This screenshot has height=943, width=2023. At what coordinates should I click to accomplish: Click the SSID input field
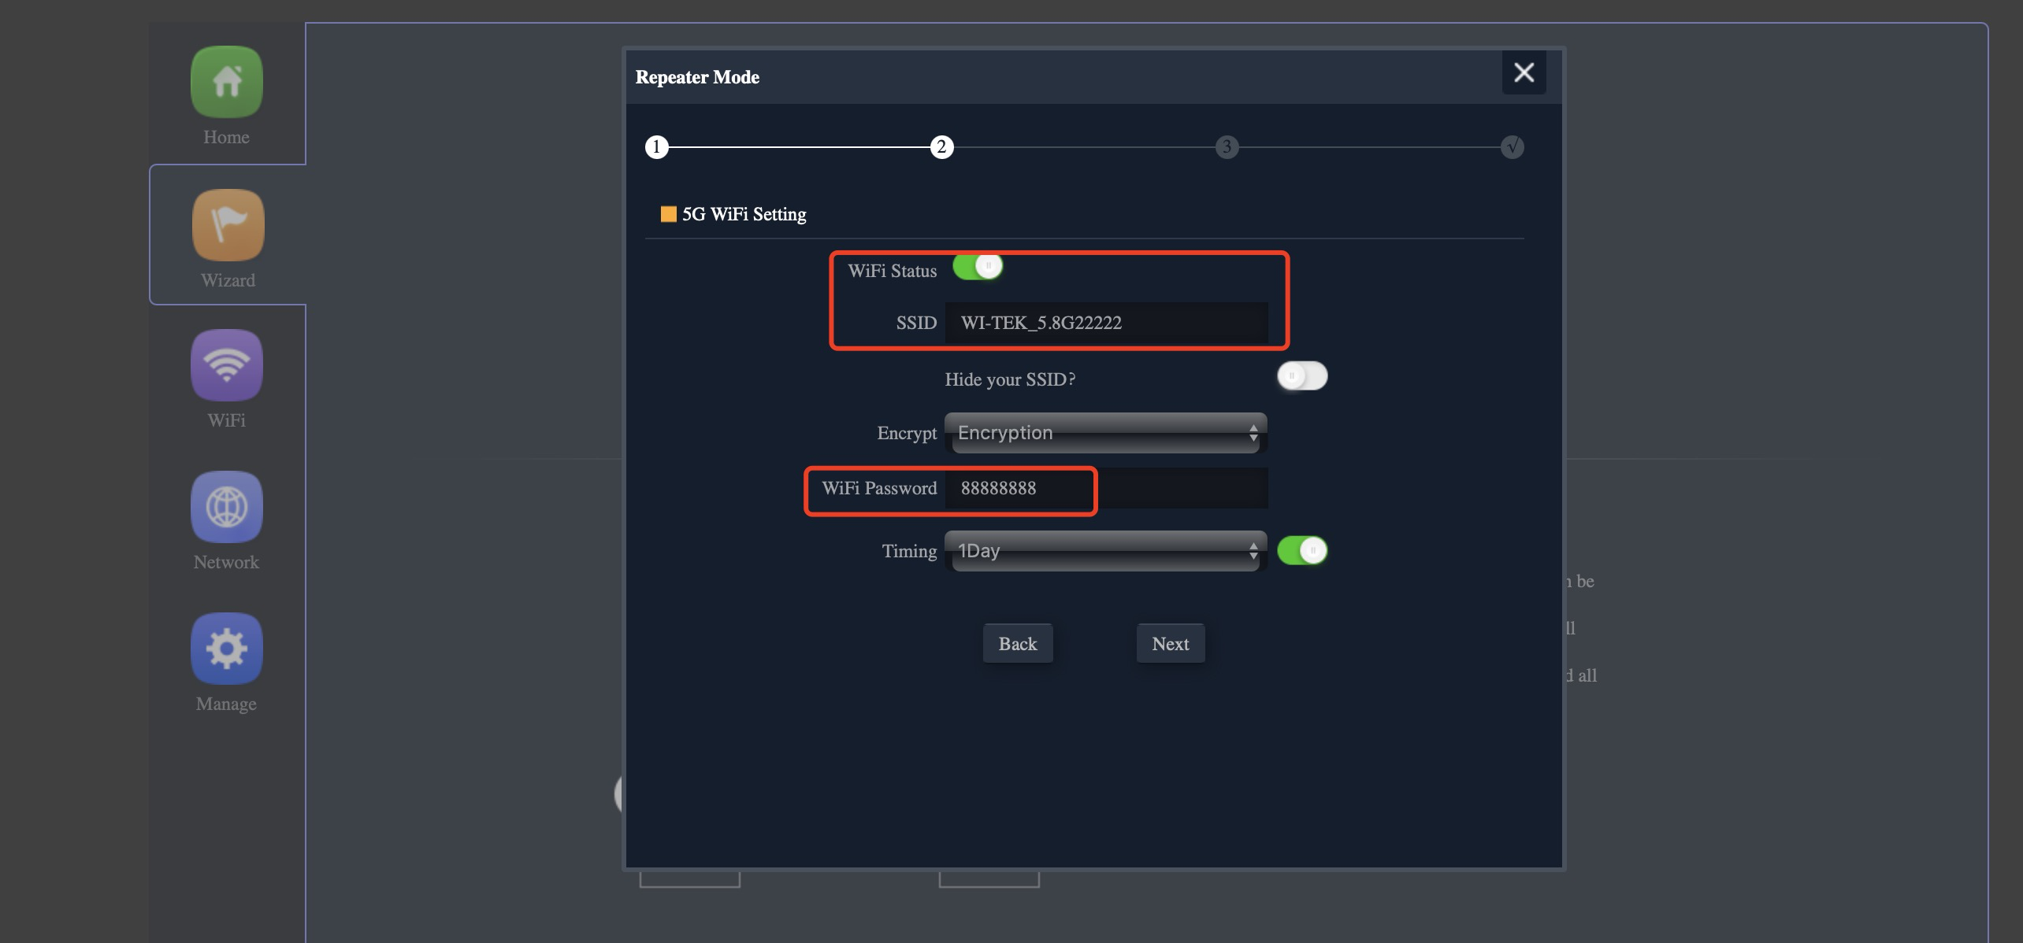coord(1106,323)
